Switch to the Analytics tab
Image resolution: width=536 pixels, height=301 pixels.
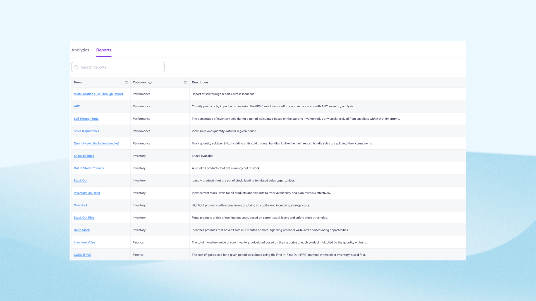point(80,50)
